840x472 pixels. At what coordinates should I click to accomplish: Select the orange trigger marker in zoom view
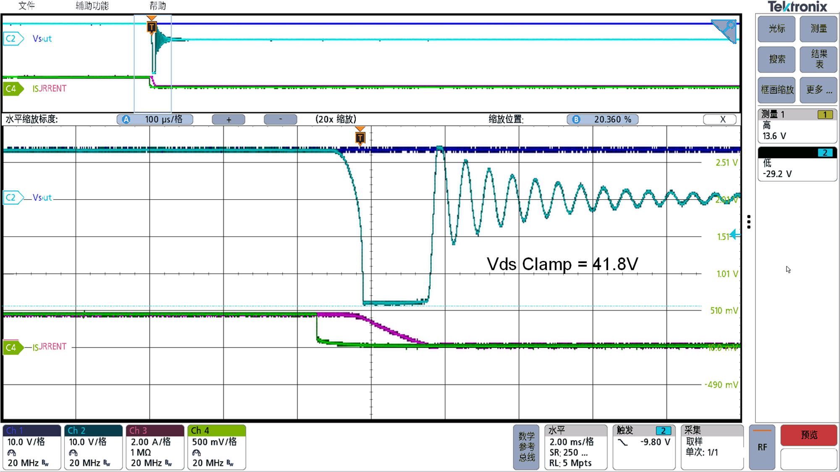[360, 137]
